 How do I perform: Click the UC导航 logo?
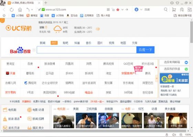pos(19,28)
